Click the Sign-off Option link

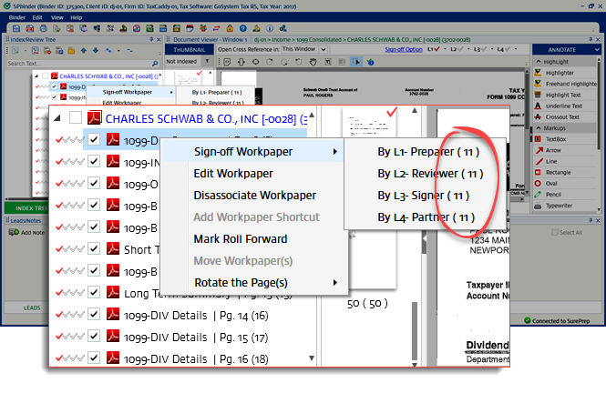tap(403, 49)
